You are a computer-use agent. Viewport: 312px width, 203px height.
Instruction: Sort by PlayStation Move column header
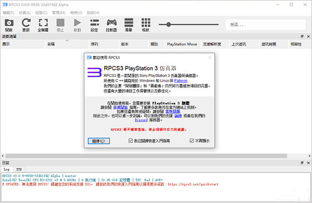pyautogui.click(x=183, y=44)
